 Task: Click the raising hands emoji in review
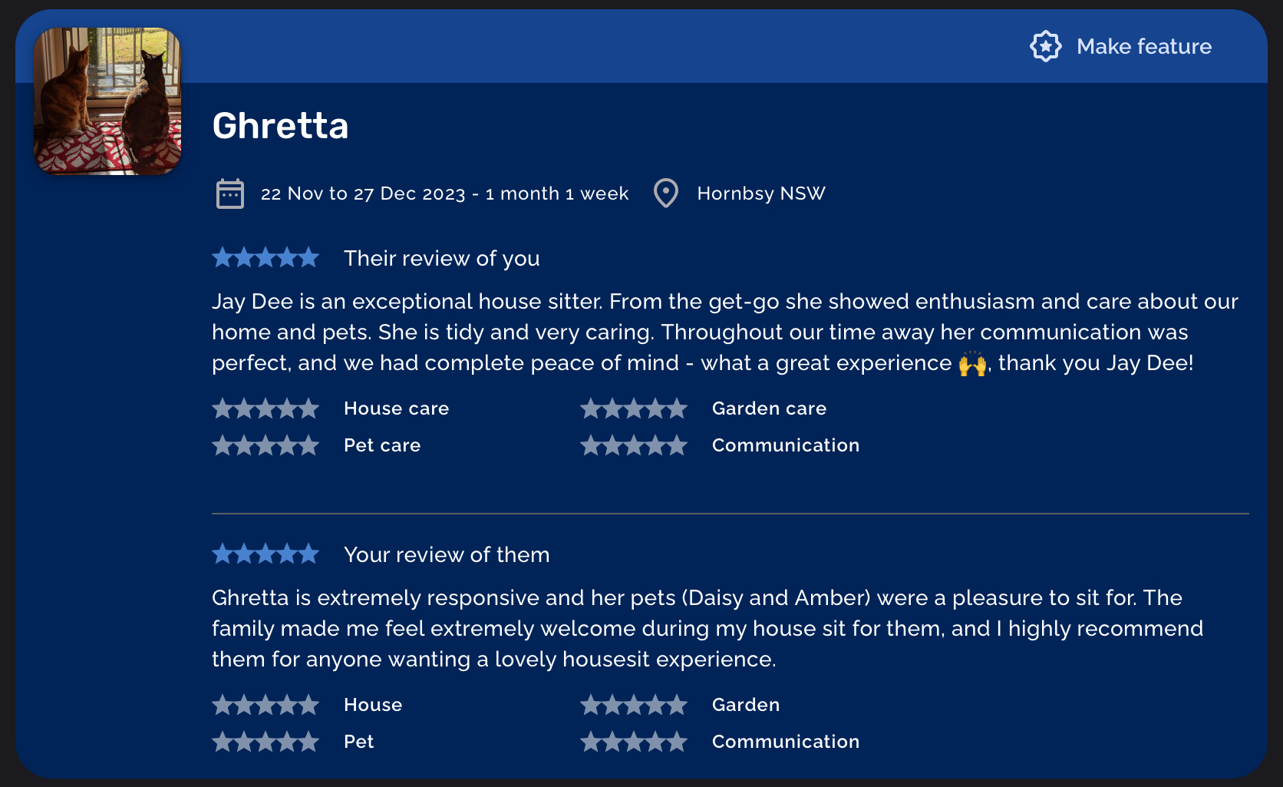972,363
